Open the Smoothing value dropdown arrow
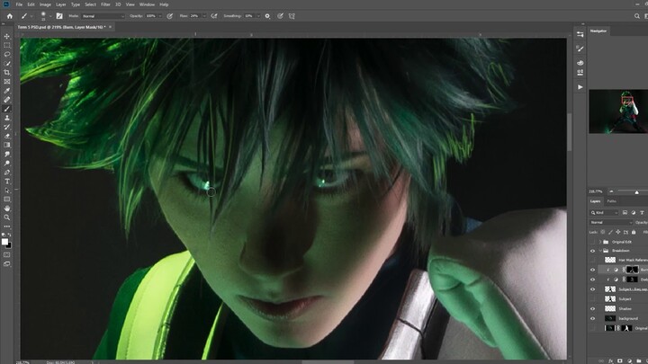This screenshot has width=648, height=364. point(258,16)
